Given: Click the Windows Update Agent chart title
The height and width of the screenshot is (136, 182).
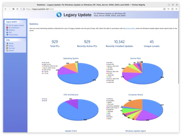Looking at the screenshot, I should pos(135,131).
